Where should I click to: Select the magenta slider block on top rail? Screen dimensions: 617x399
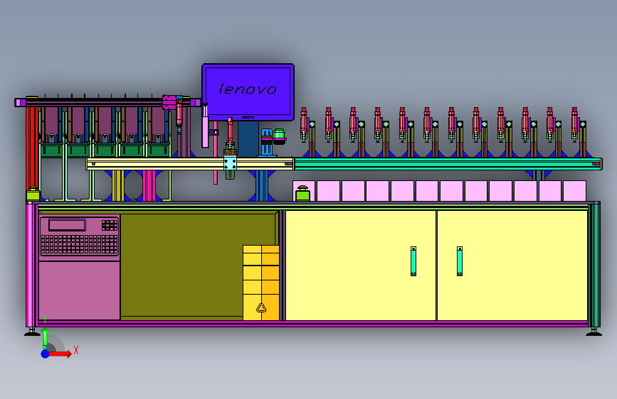pyautogui.click(x=169, y=102)
